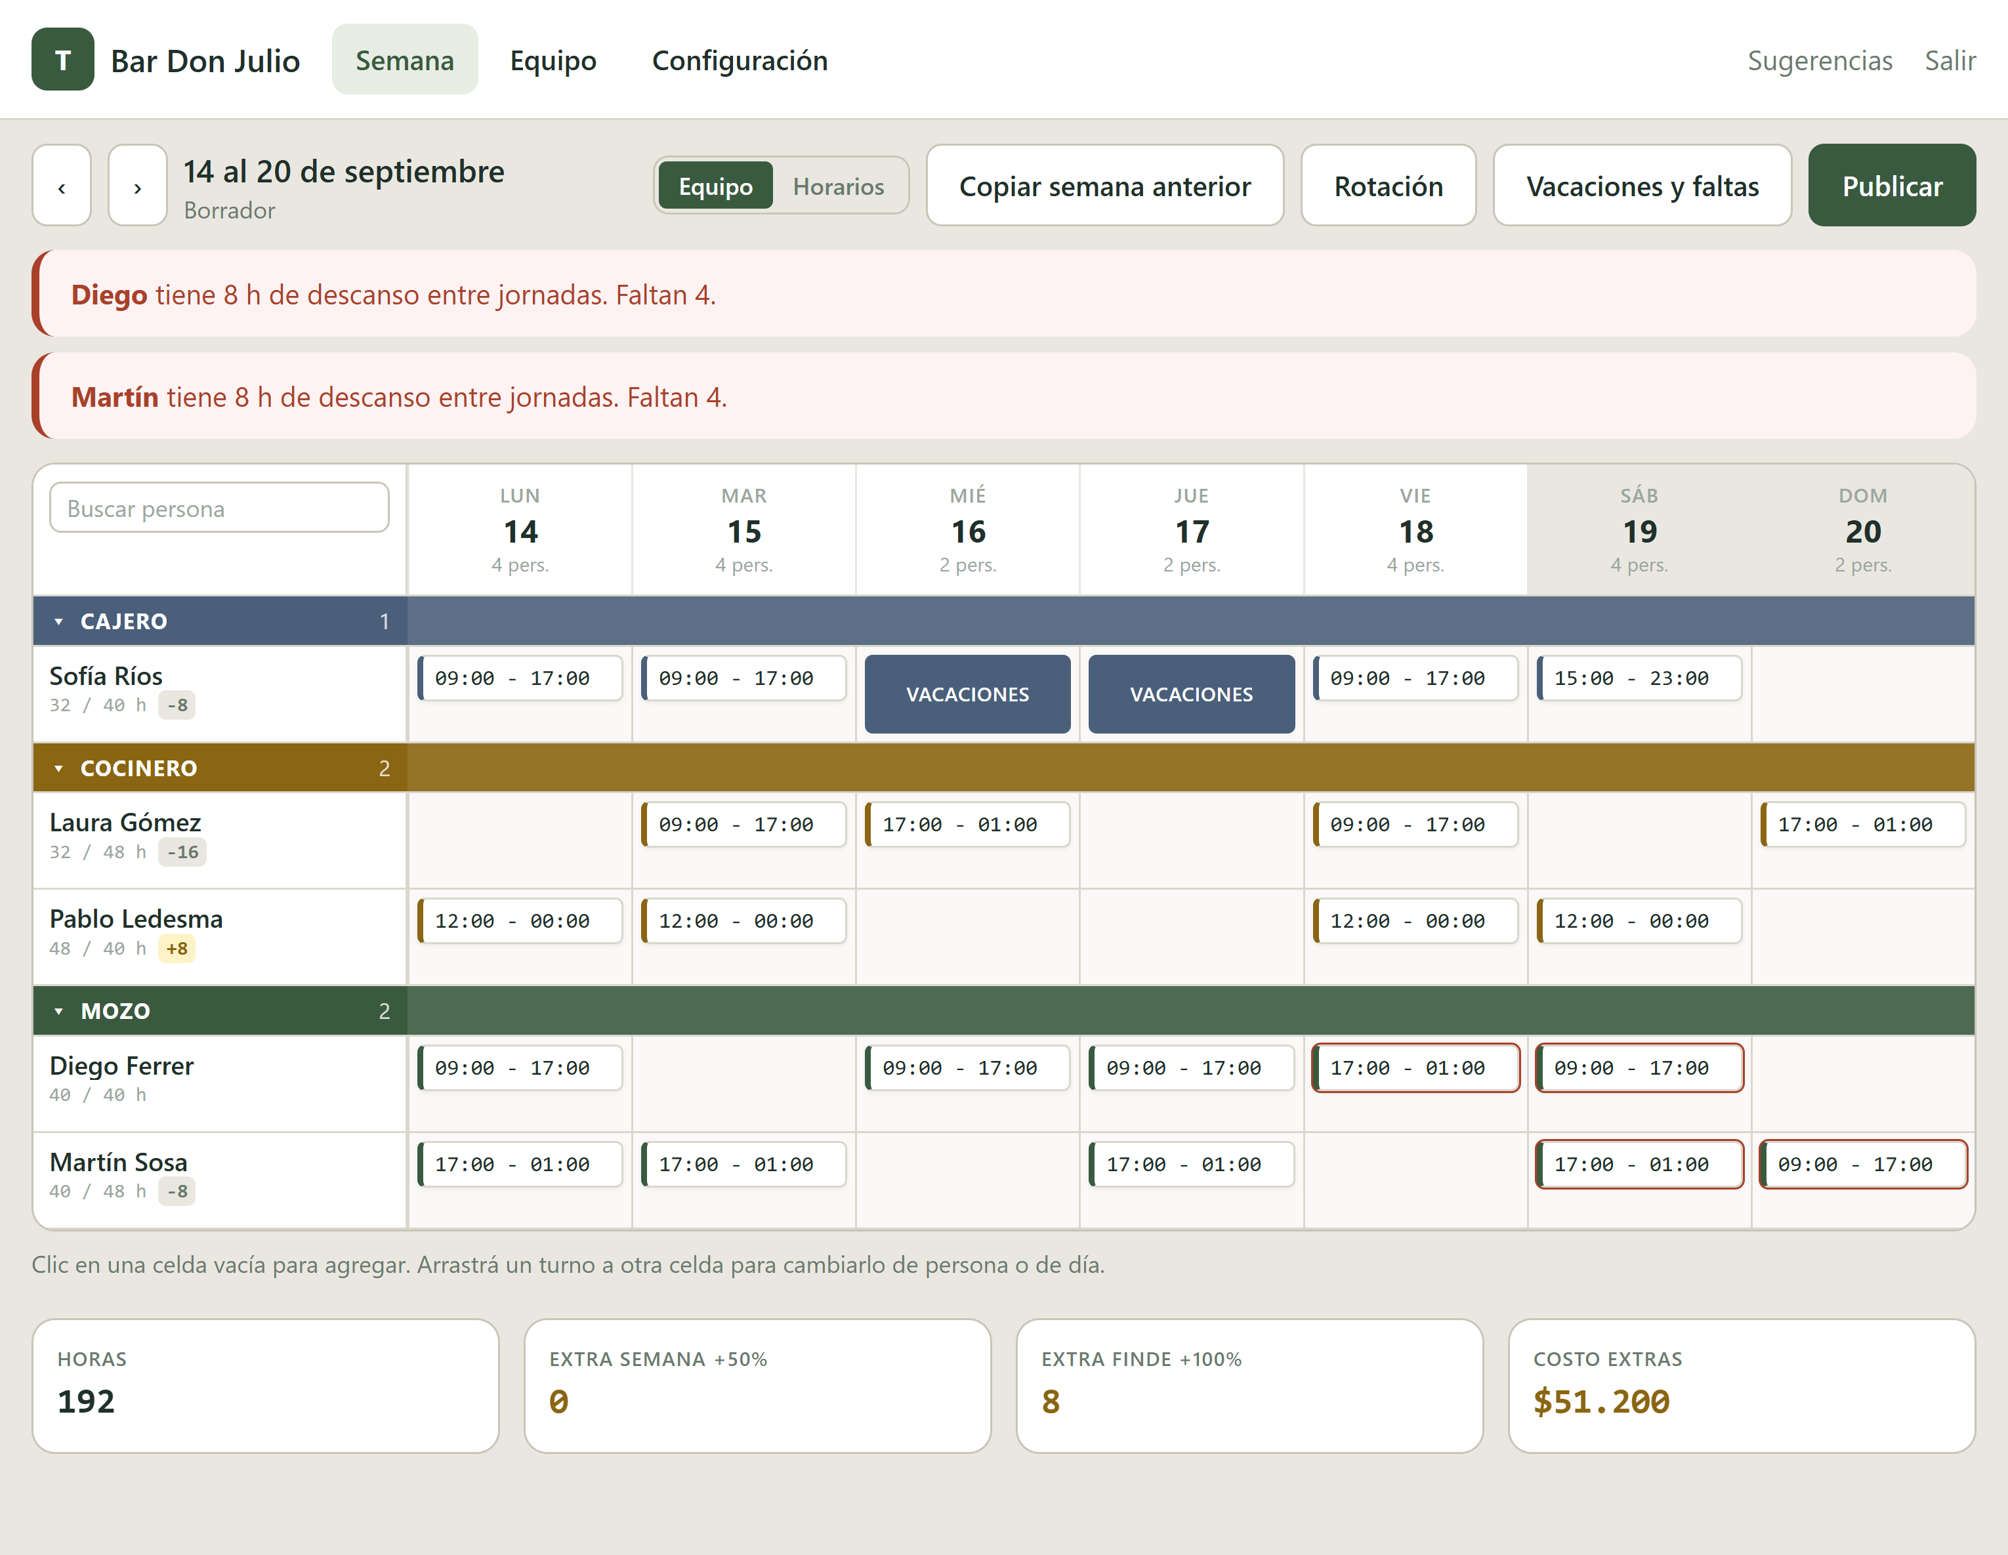The image size is (2008, 1555).
Task: Open Martín Sosa Saturday 17:00-01:00 shift
Action: (1639, 1165)
